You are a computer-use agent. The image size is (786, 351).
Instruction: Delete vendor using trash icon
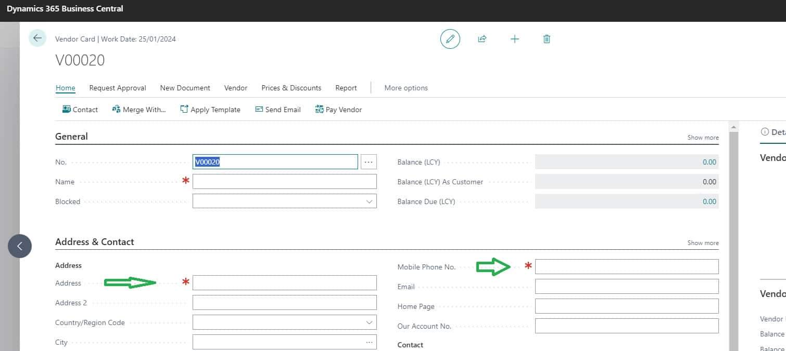(547, 39)
